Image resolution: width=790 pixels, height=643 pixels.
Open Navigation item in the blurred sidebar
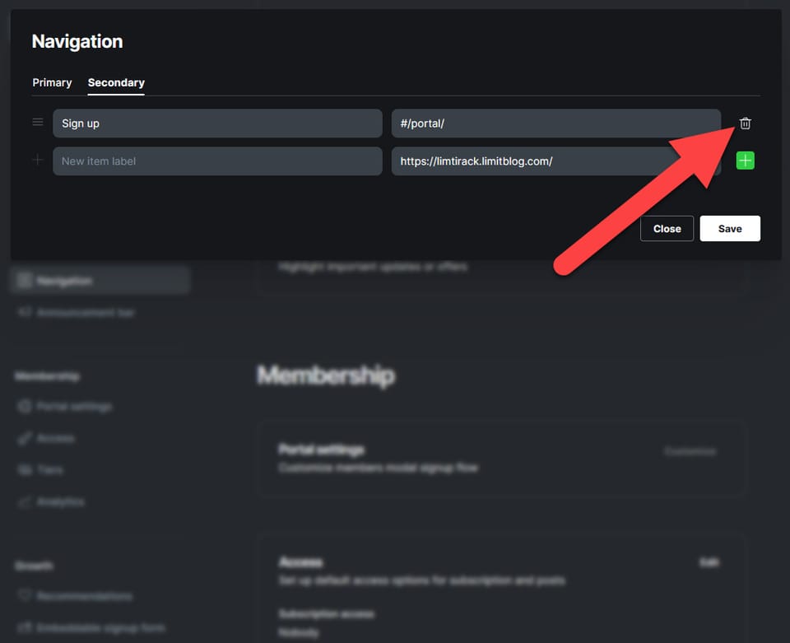pyautogui.click(x=100, y=281)
